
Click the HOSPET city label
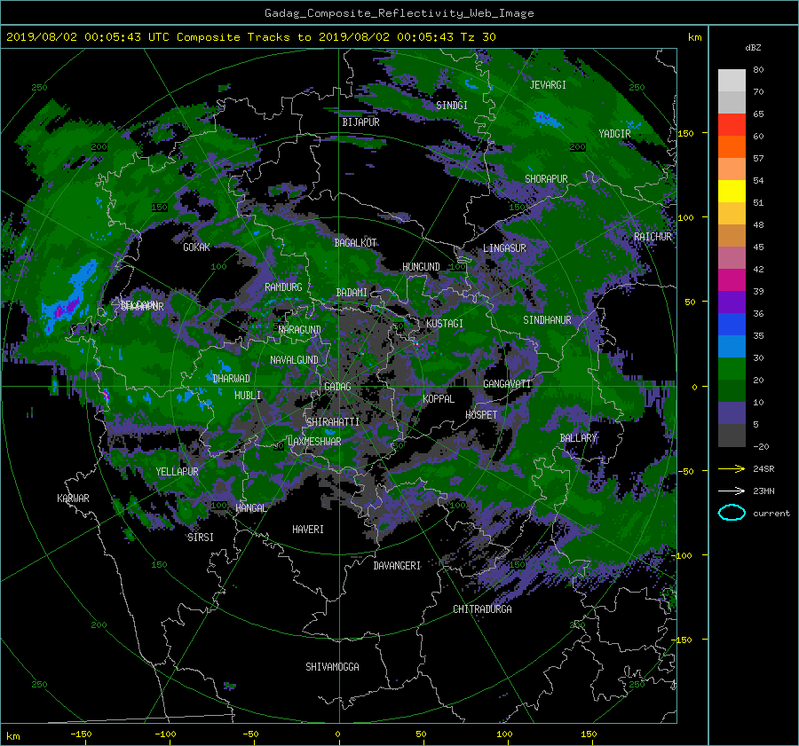pyautogui.click(x=481, y=415)
